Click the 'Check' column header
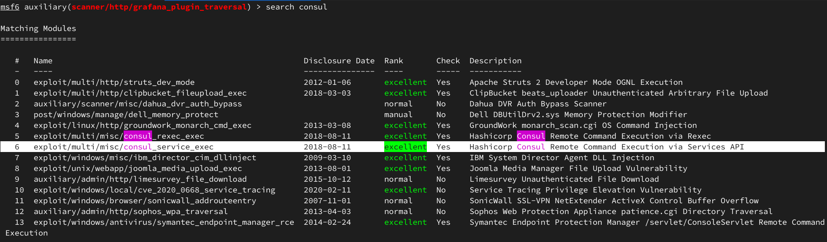 pos(448,61)
